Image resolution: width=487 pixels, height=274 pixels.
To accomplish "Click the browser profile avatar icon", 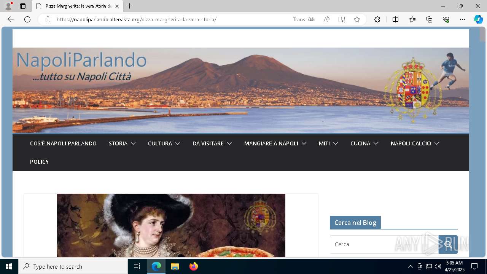I will [8, 6].
